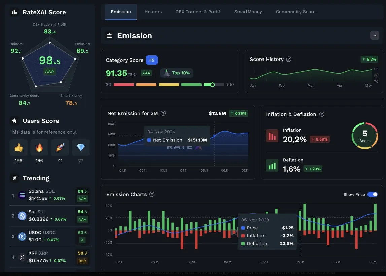Click the Solana coin logo icon
This screenshot has width=386, height=276.
click(22, 195)
